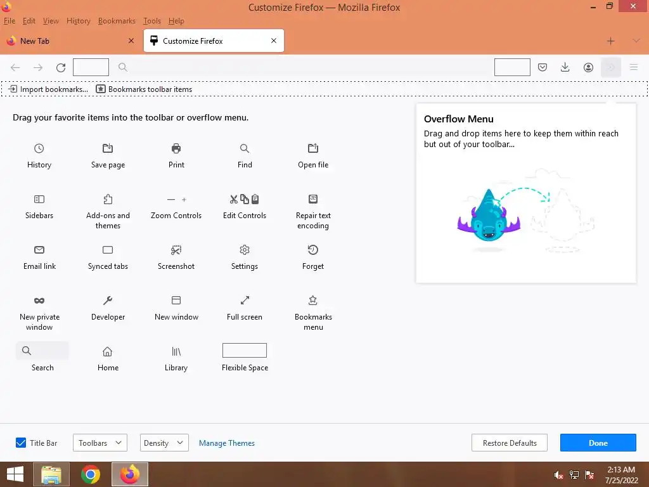Open the Firefox account avatar icon
Image resolution: width=649 pixels, height=487 pixels.
pyautogui.click(x=588, y=67)
